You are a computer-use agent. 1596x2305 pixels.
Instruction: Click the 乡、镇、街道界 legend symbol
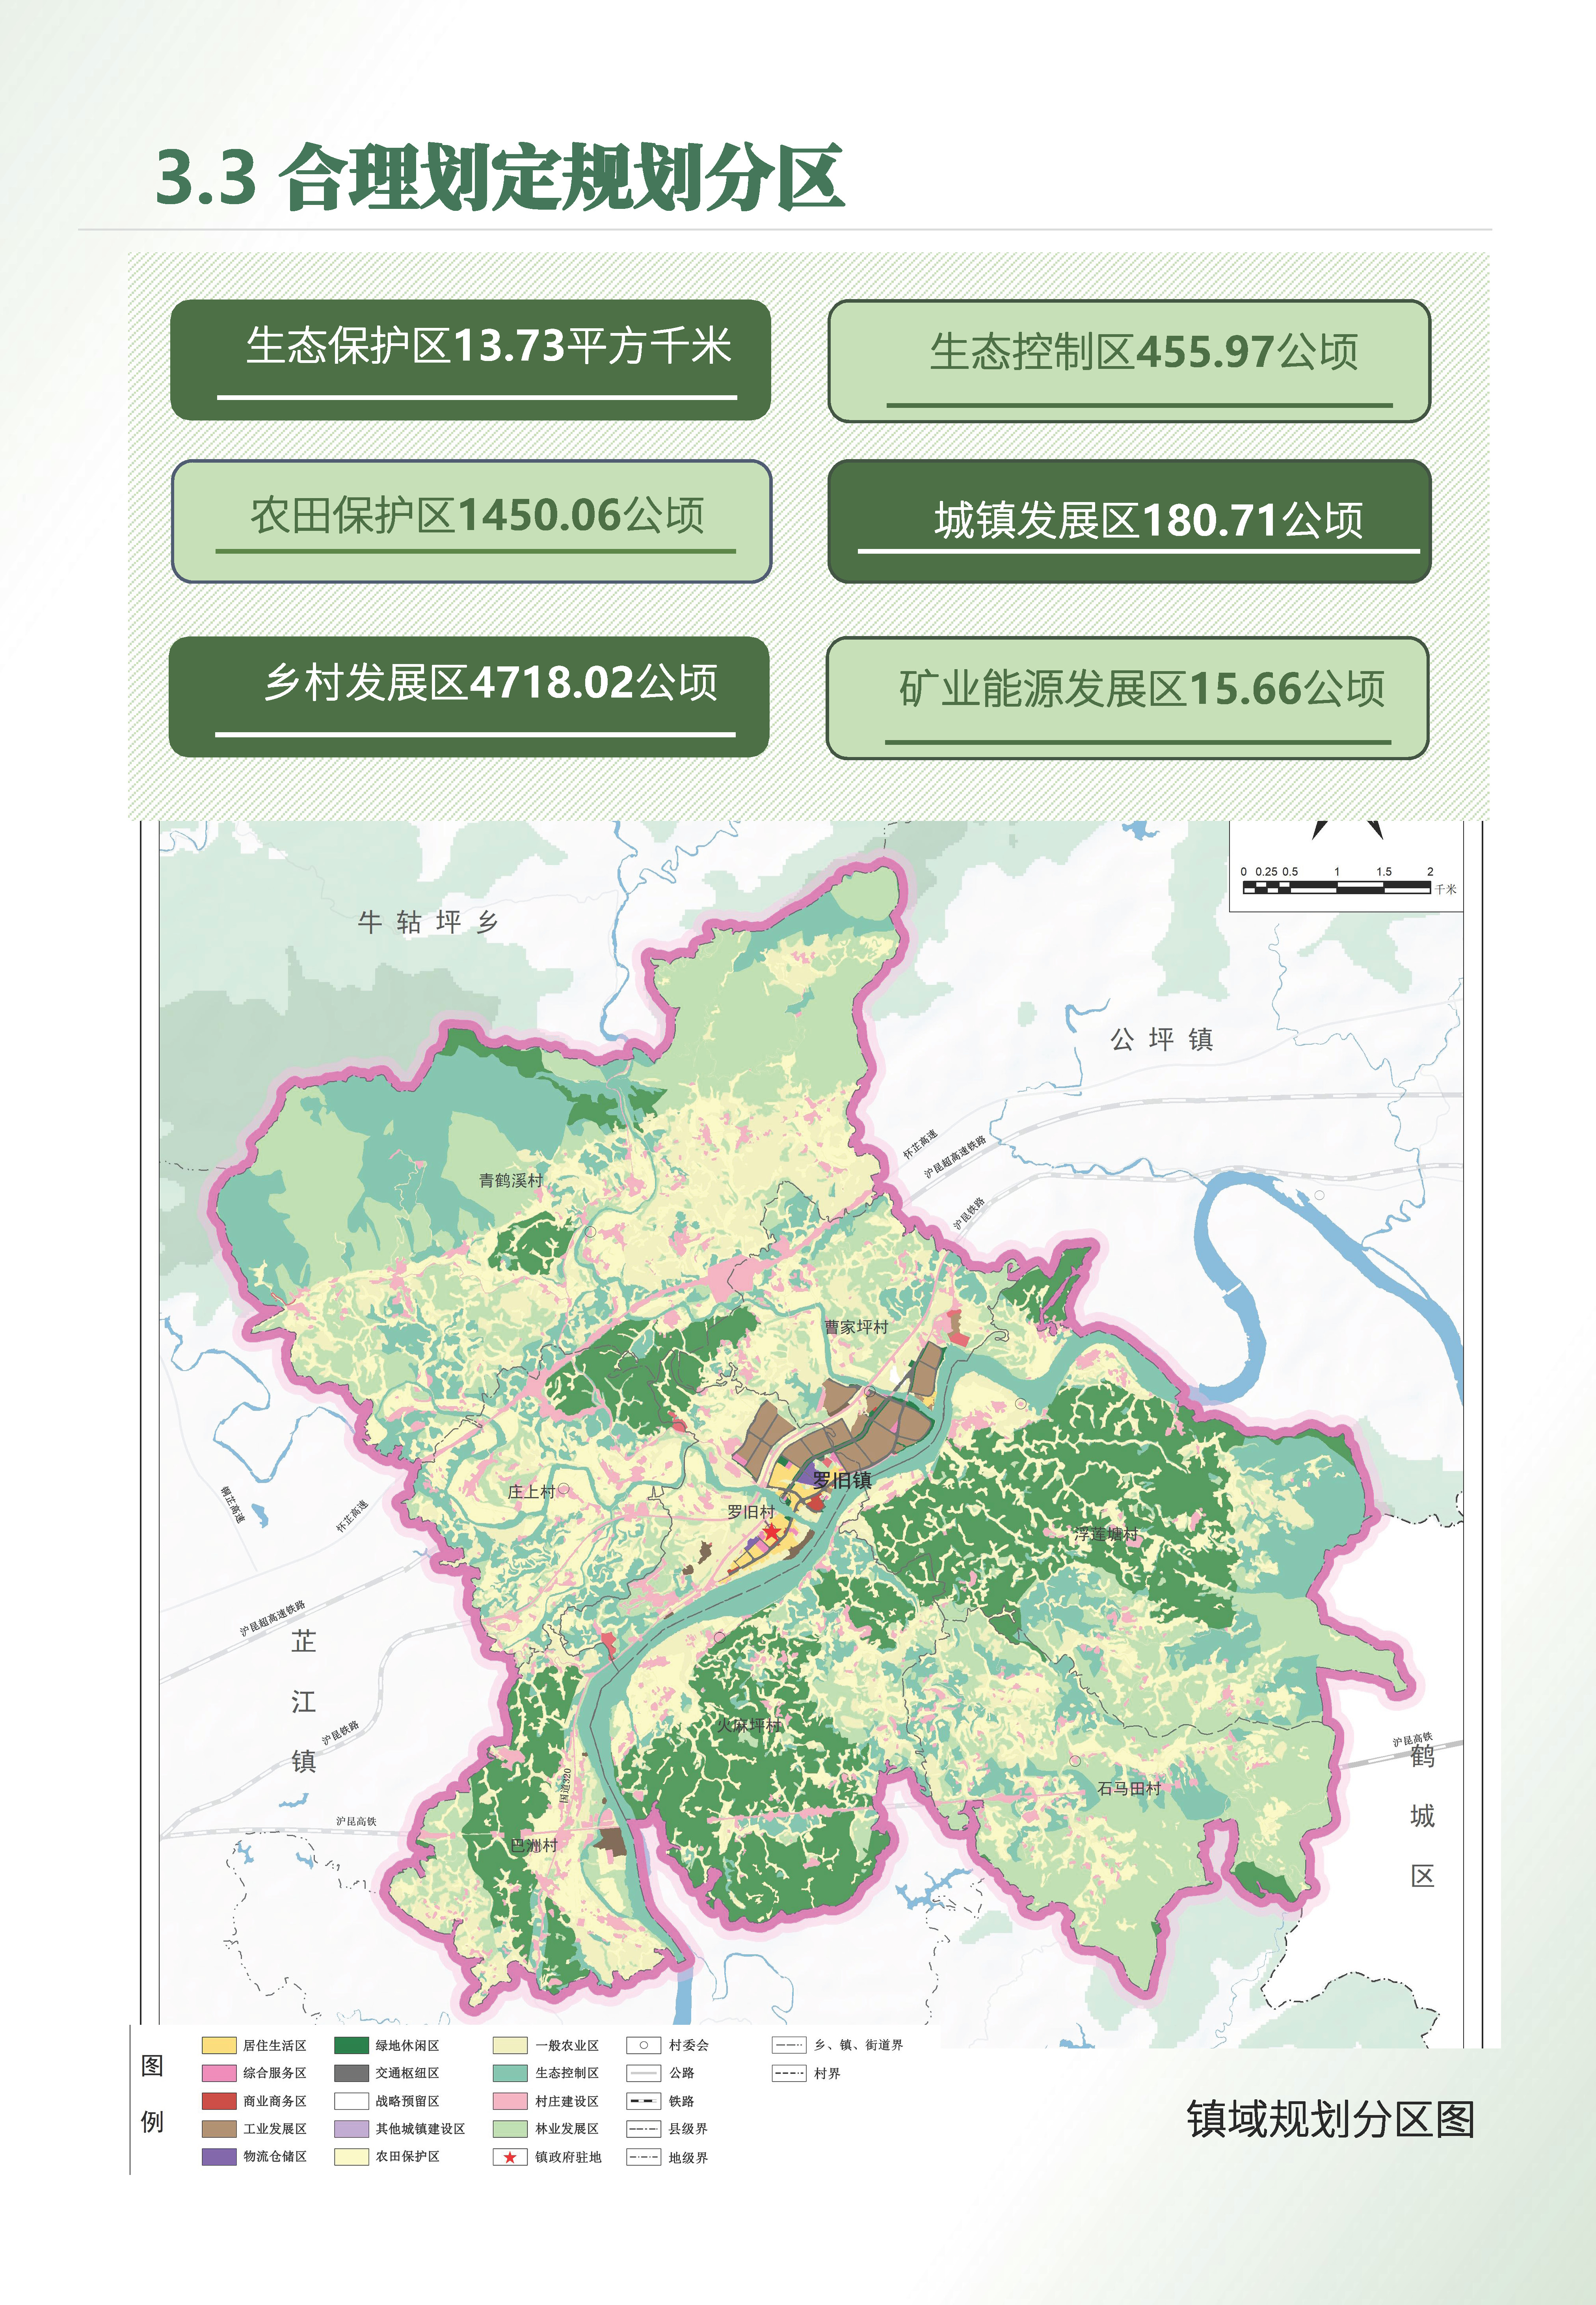point(789,2045)
